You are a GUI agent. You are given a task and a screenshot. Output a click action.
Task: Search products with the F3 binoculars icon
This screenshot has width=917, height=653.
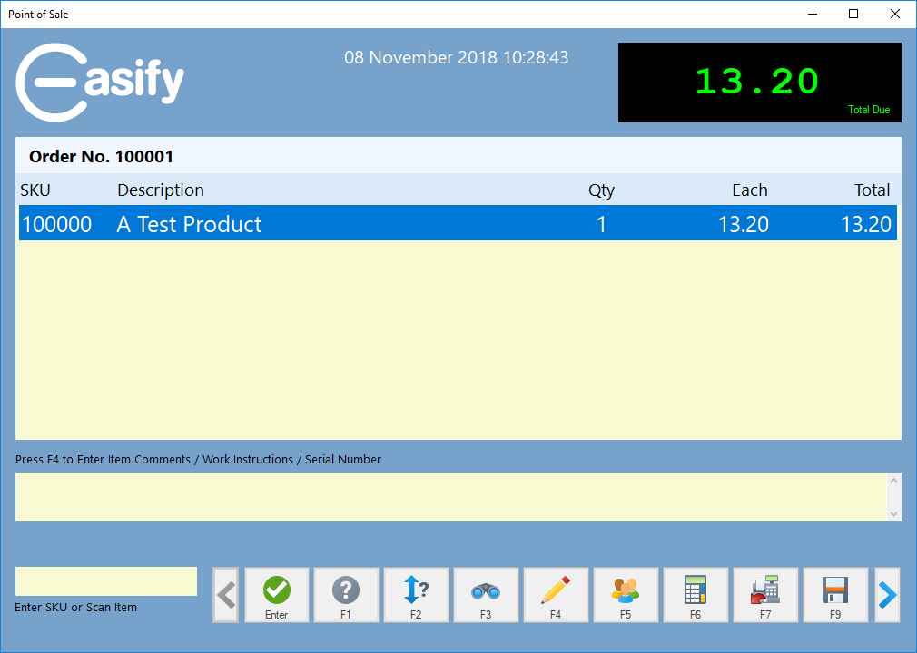coord(486,595)
